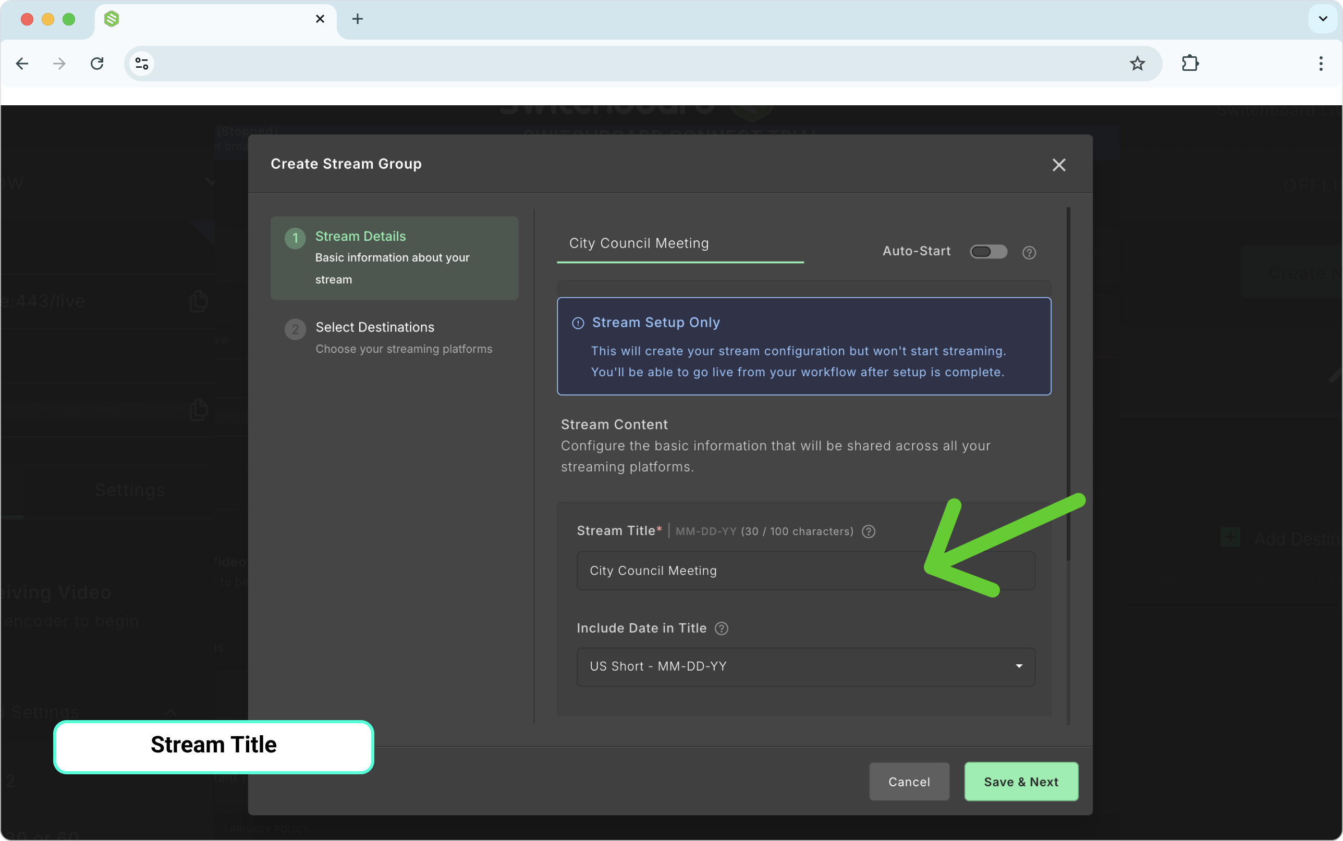
Task: Close the current browser tab
Action: [x=320, y=19]
